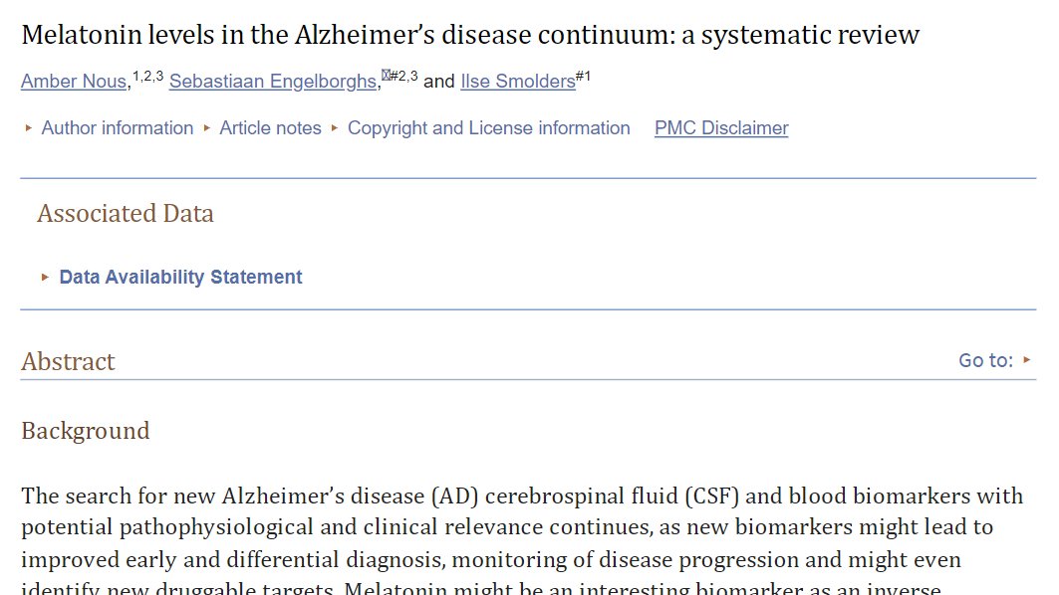
Task: Click affiliation superscript 1,2,3 after Amber Nous
Action: 147,75
